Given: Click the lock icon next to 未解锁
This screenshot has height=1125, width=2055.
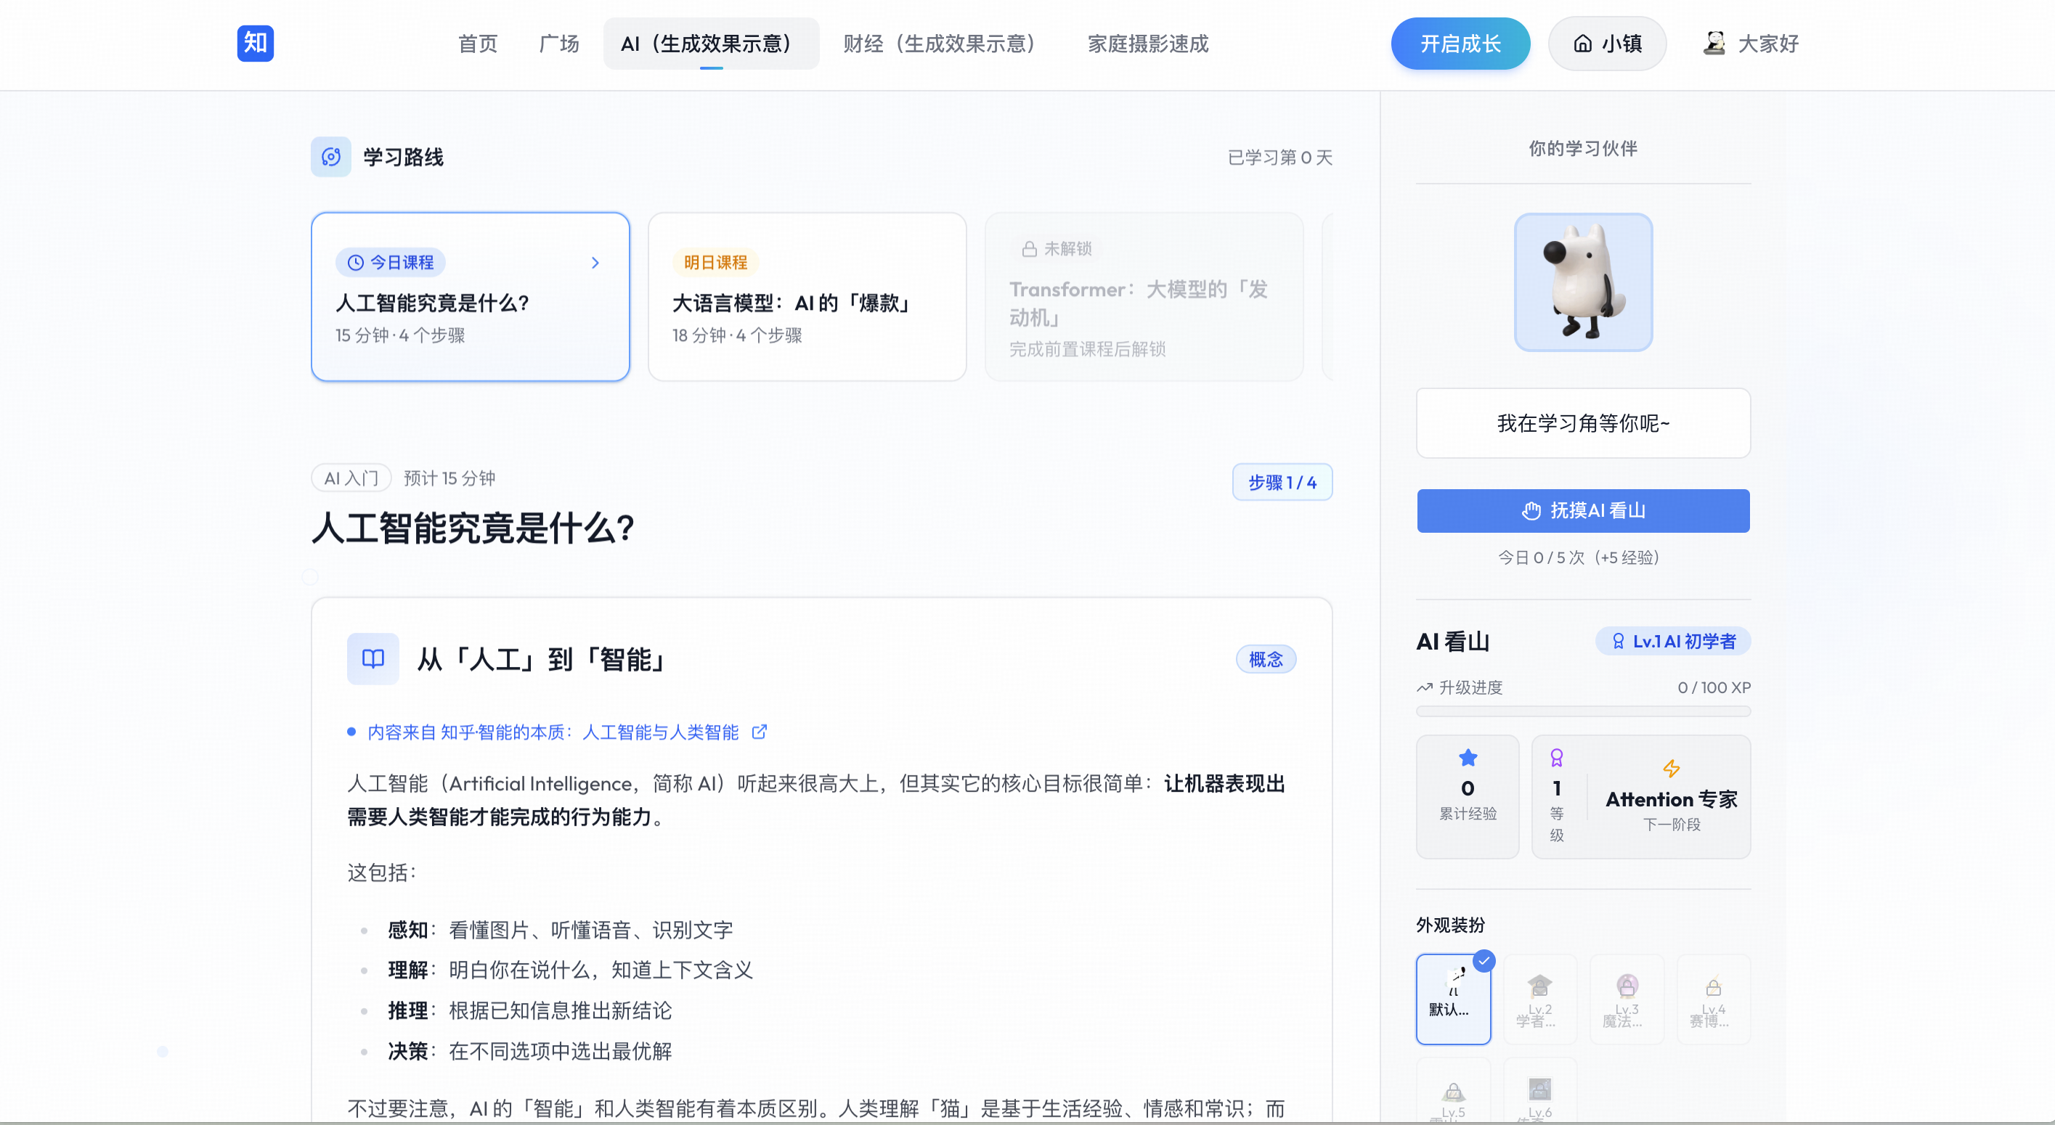Looking at the screenshot, I should [x=1030, y=249].
